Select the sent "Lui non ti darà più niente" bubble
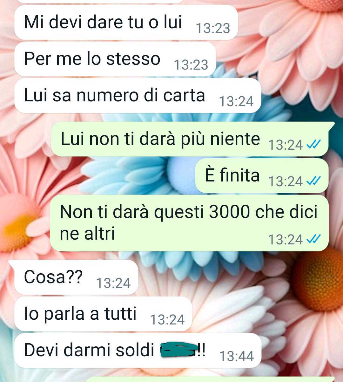The width and height of the screenshot is (343, 382). click(x=190, y=139)
